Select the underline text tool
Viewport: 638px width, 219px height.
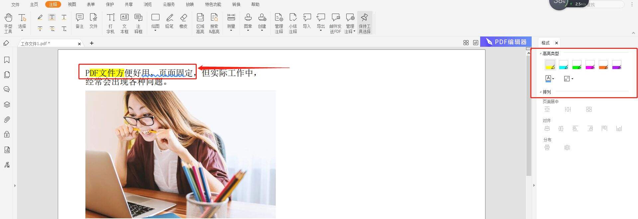tap(64, 17)
